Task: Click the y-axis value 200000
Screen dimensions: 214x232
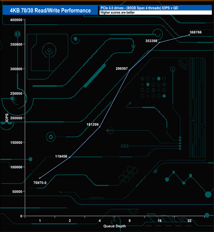Action: [16, 118]
